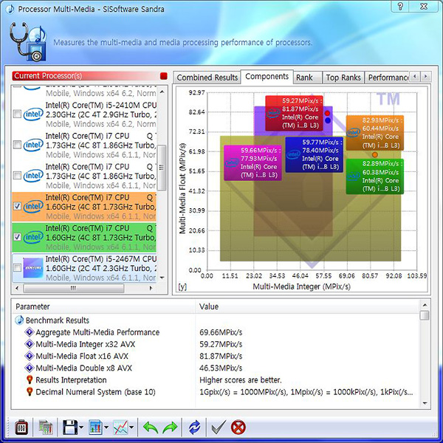The width and height of the screenshot is (443, 443).
Task: Click processor list horizontal scrollbar thumb
Action: point(73,288)
